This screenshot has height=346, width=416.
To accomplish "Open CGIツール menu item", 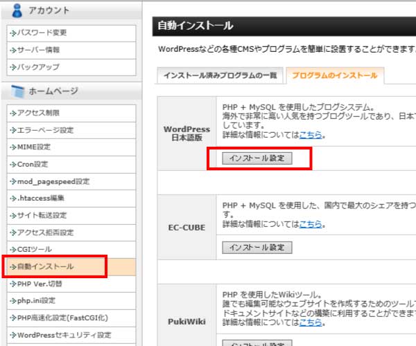I will pos(71,249).
